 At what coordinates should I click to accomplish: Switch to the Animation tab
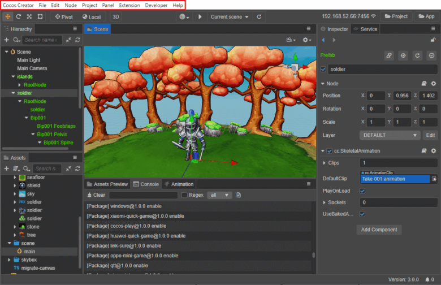[x=179, y=184]
